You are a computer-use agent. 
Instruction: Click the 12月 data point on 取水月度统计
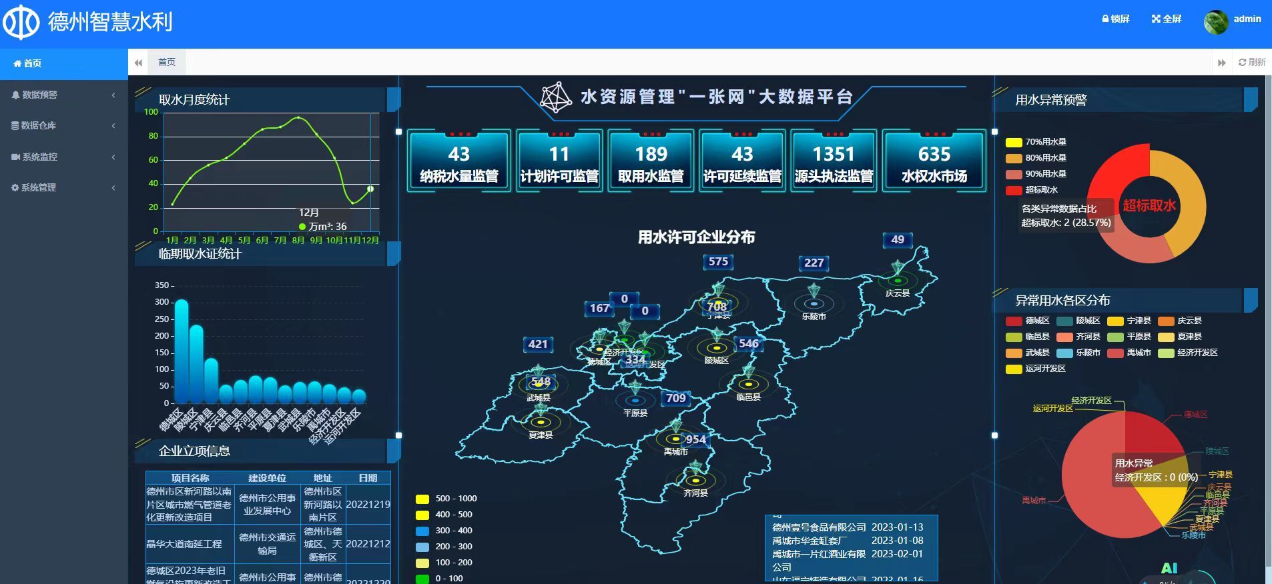(x=370, y=189)
